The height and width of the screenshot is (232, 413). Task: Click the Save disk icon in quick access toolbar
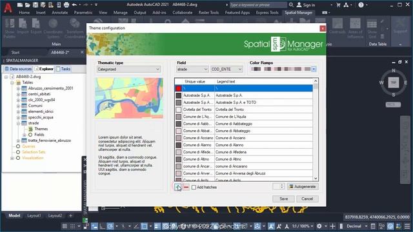(x=35, y=5)
